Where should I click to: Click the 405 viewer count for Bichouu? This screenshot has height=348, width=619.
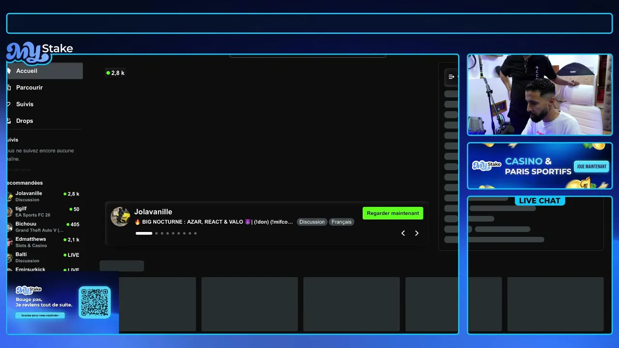point(72,224)
